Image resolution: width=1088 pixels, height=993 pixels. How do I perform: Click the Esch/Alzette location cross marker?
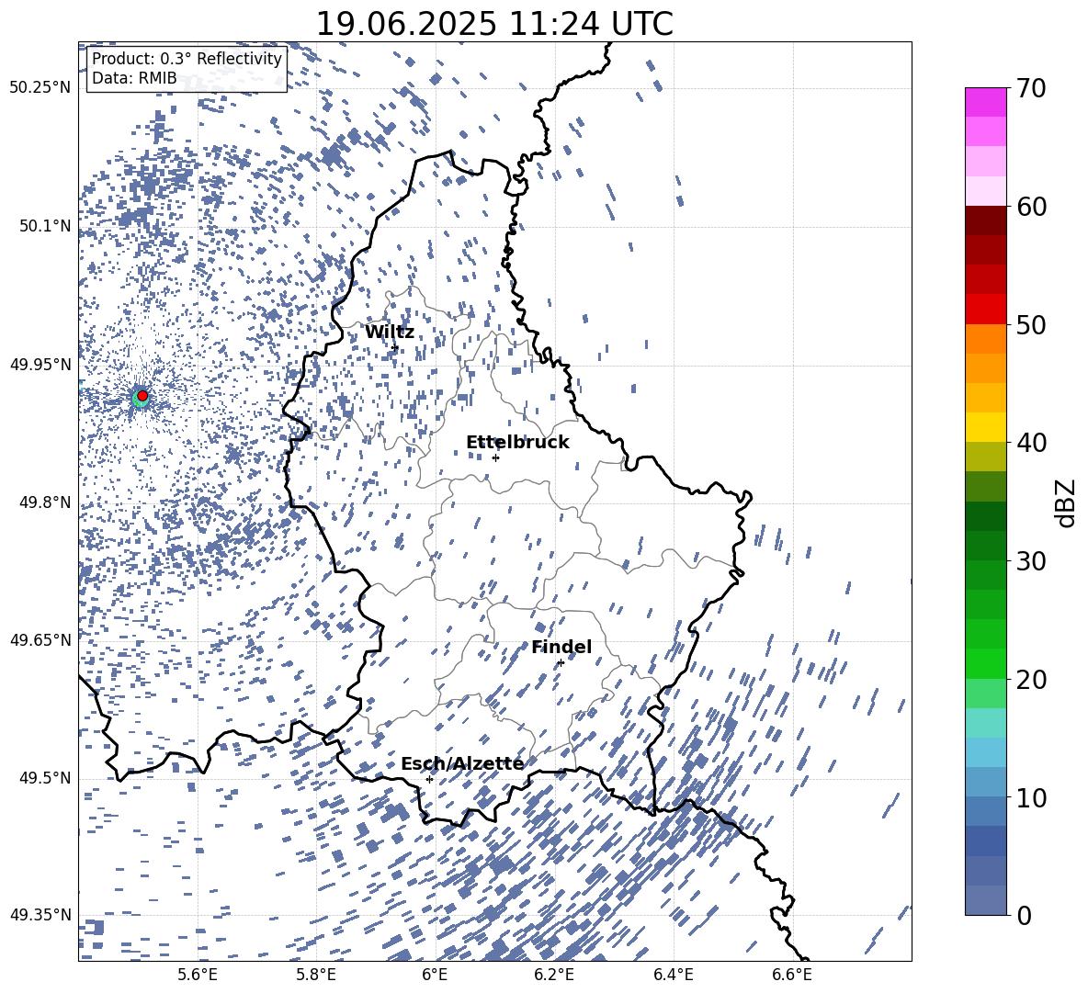[429, 779]
